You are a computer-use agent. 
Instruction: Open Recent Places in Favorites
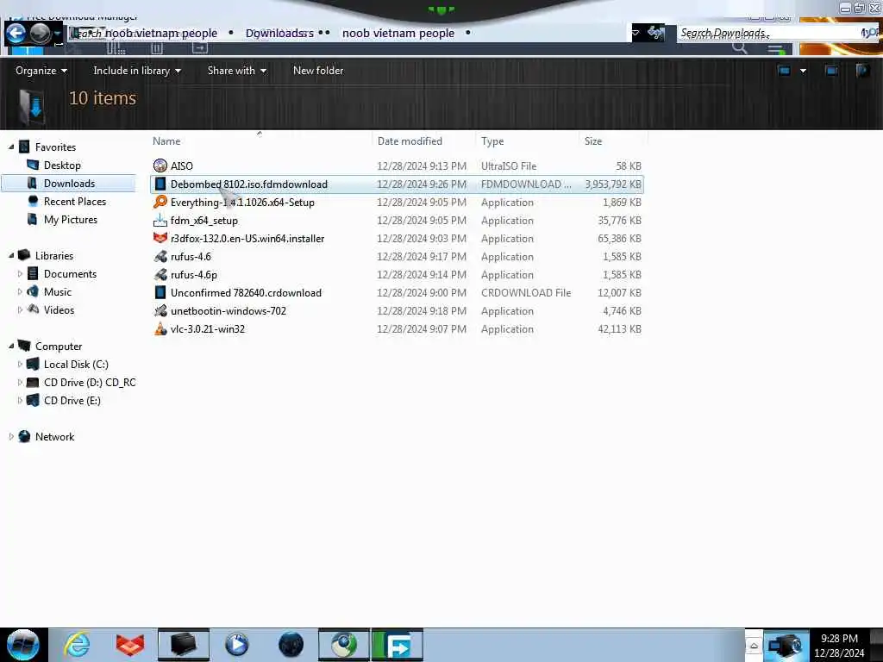(75, 201)
